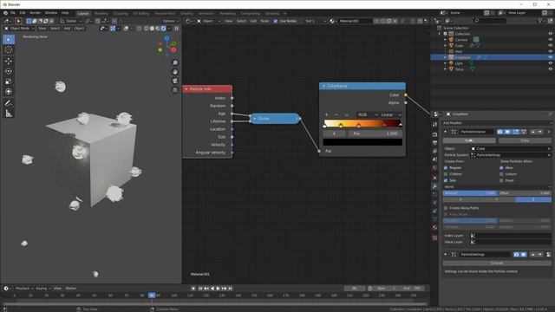
Task: Click the add color stop plus on ColorRamp
Action: pos(326,114)
